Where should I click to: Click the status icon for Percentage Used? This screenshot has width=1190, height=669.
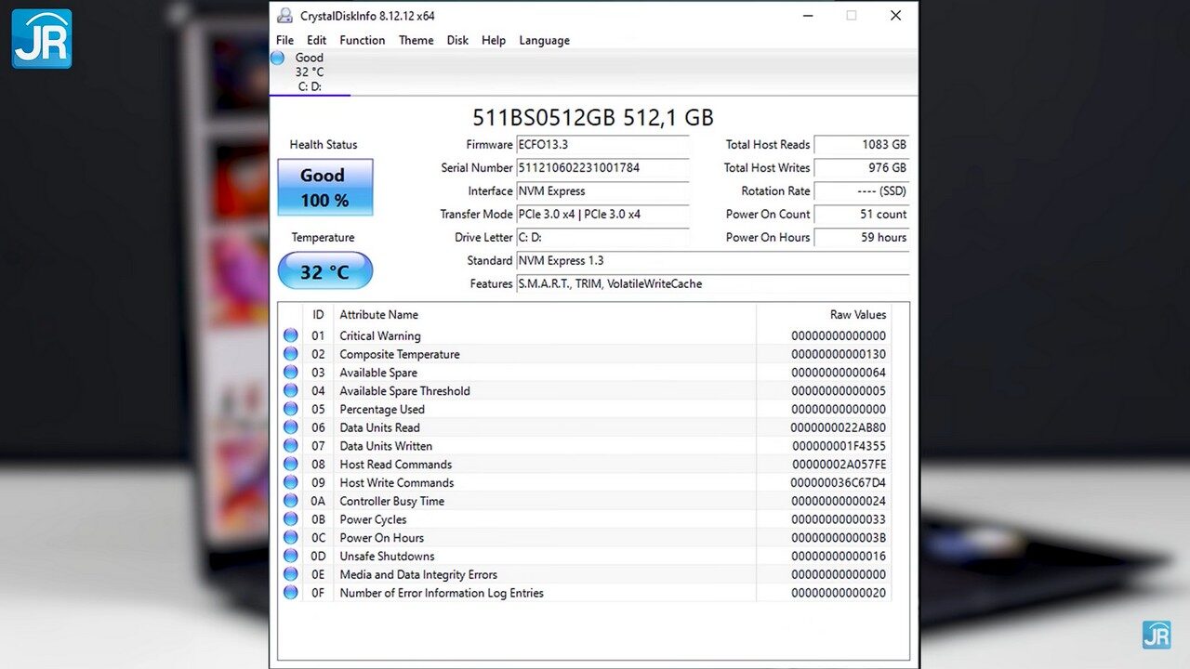291,409
